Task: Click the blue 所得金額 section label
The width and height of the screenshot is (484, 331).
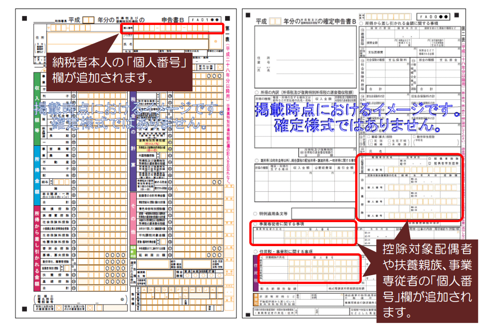Action: coord(37,176)
